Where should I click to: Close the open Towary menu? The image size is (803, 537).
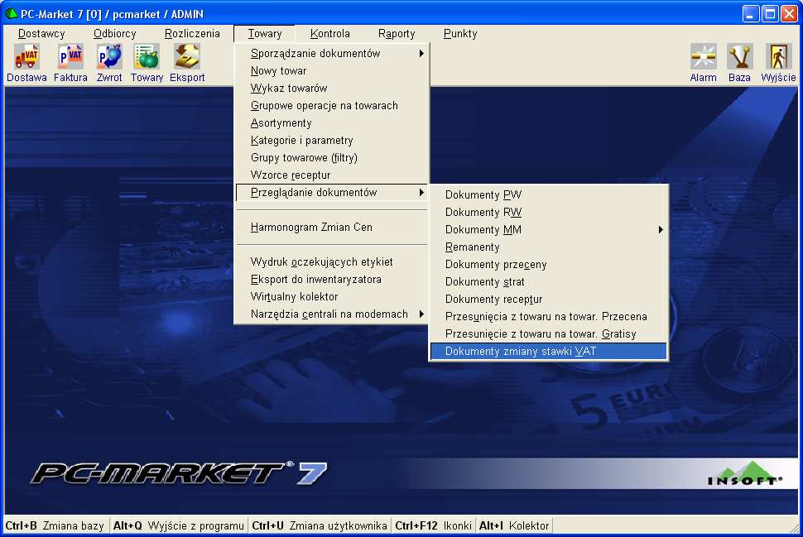point(265,34)
